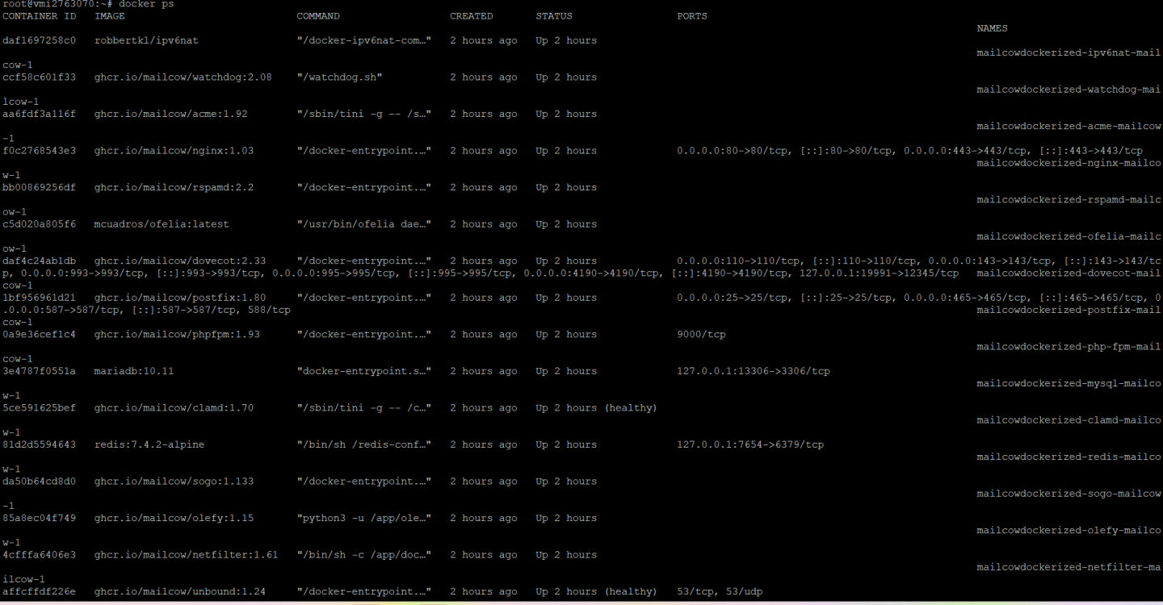Click image mariadb:10.11
This screenshot has height=605, width=1163.
(134, 371)
